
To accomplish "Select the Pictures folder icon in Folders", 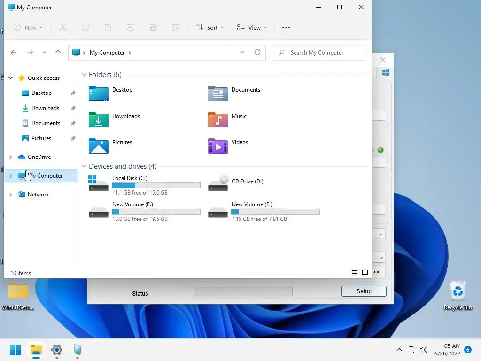I will (99, 146).
